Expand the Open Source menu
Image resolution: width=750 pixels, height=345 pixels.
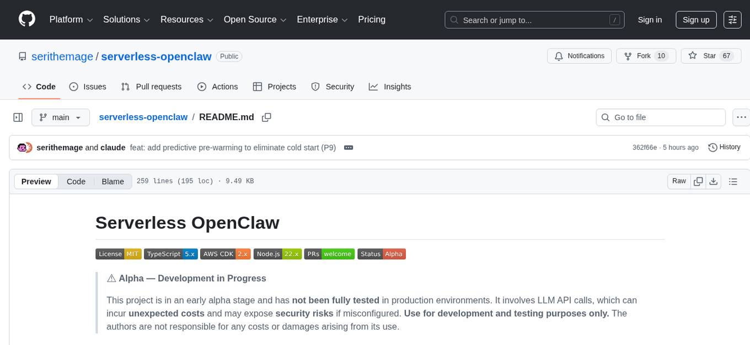(x=254, y=19)
